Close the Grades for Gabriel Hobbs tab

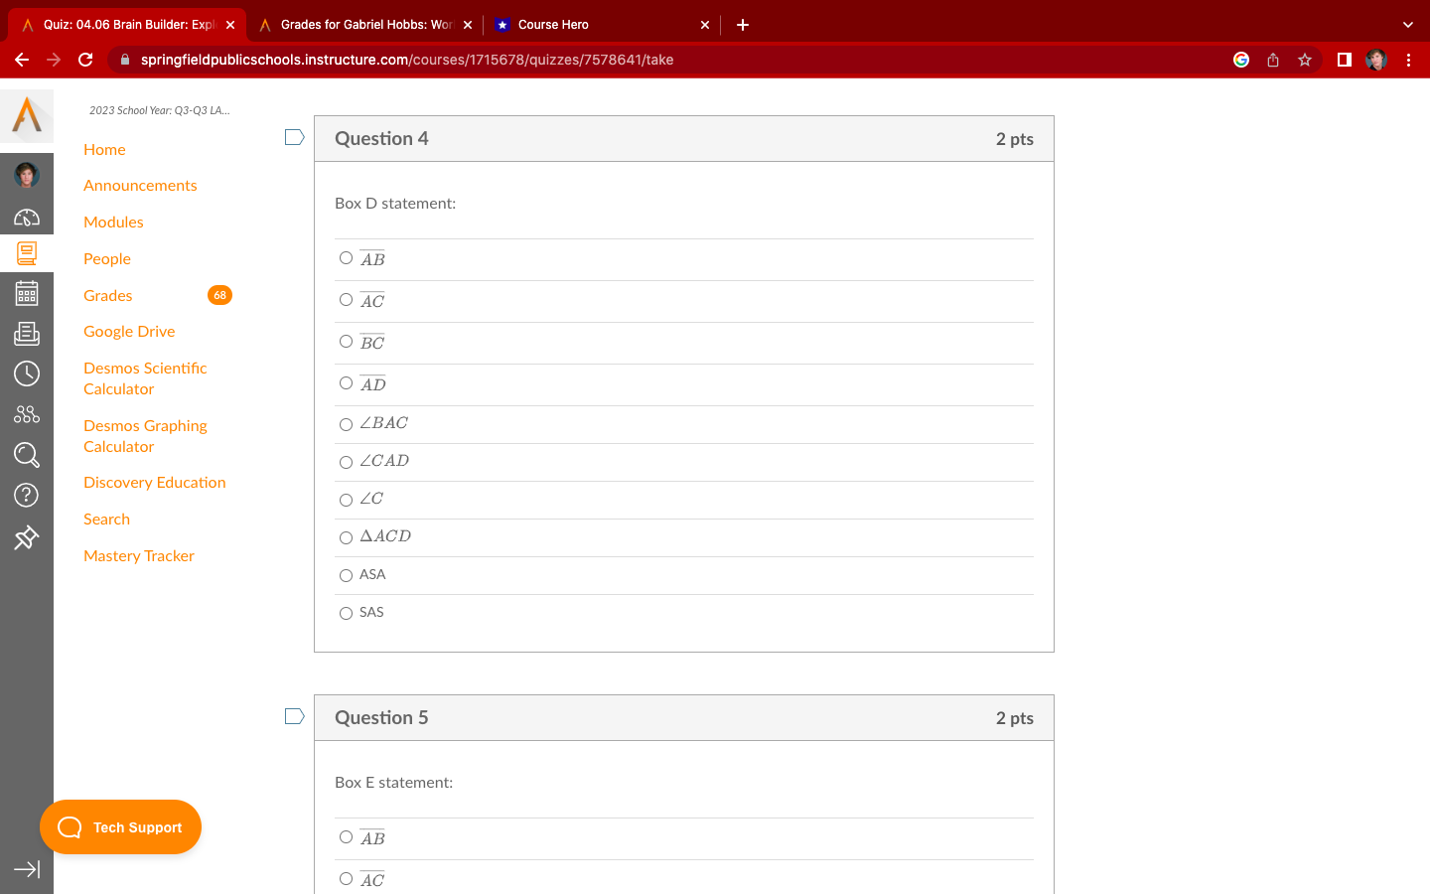click(x=468, y=25)
